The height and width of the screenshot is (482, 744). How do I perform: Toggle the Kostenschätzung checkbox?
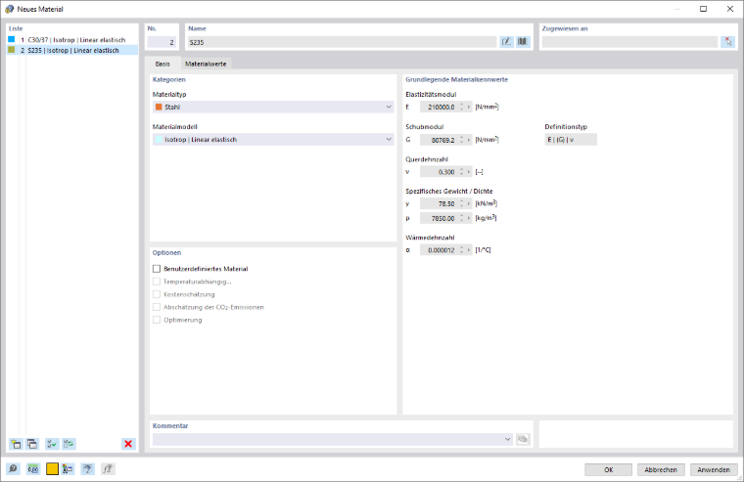[157, 294]
